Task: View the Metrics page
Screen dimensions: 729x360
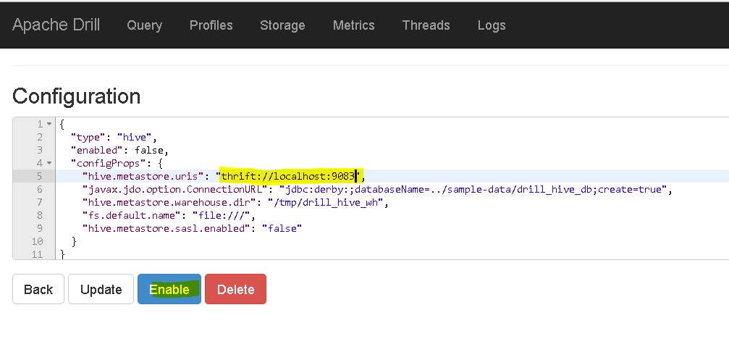Action: (353, 25)
